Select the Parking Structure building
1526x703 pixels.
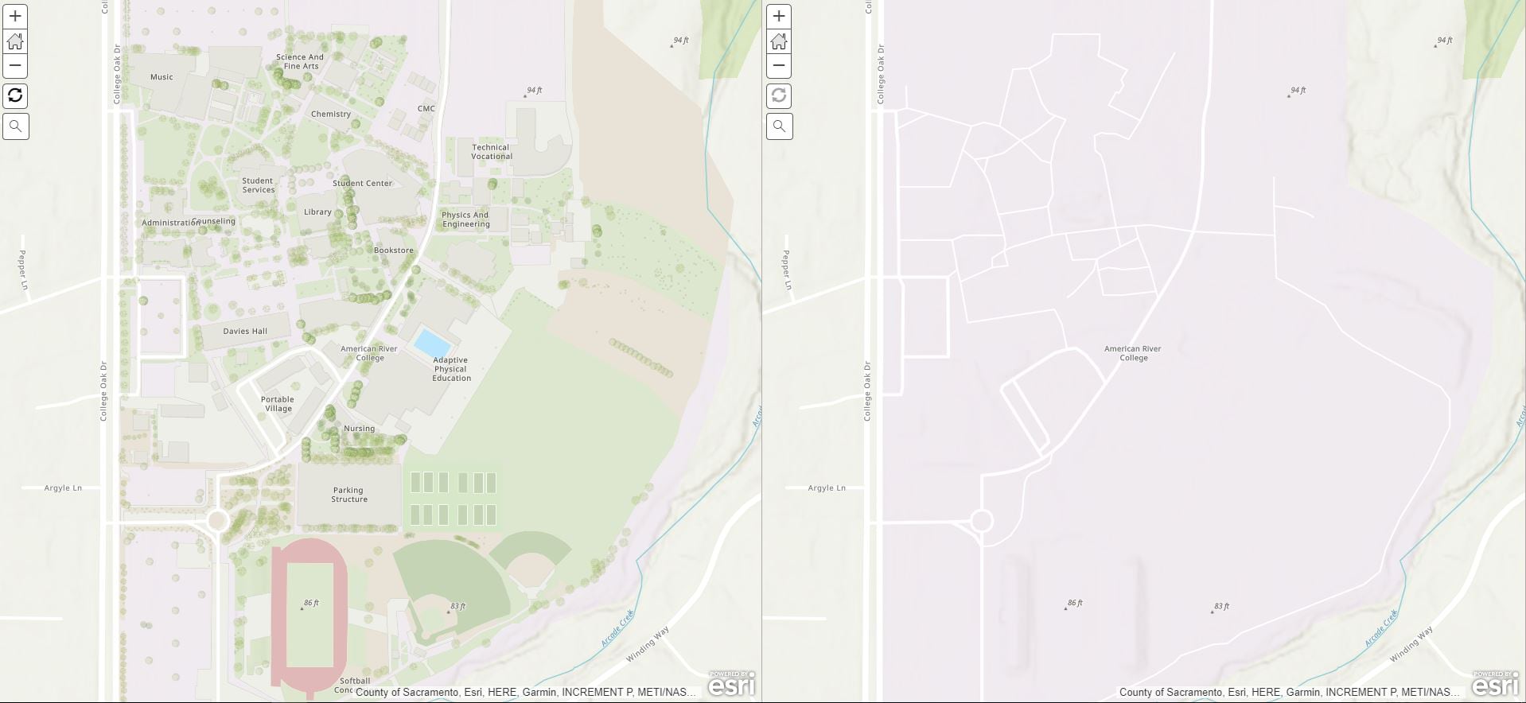(x=348, y=495)
